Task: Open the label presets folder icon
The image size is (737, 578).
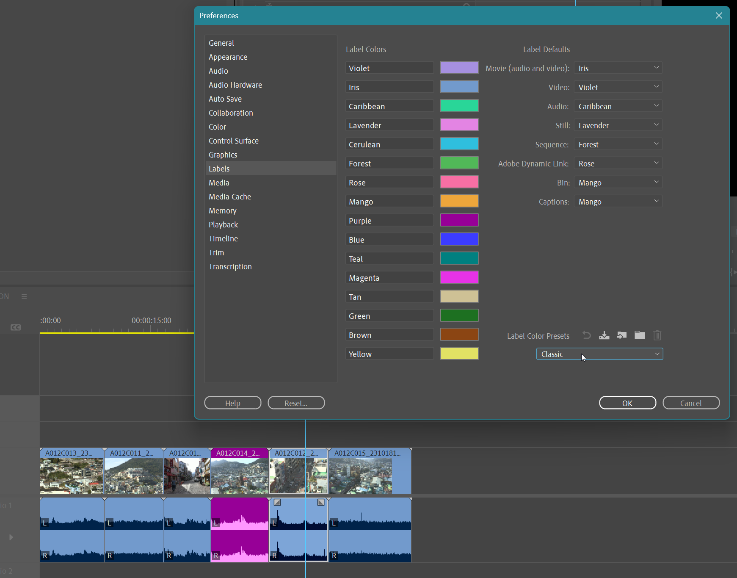Action: tap(639, 335)
